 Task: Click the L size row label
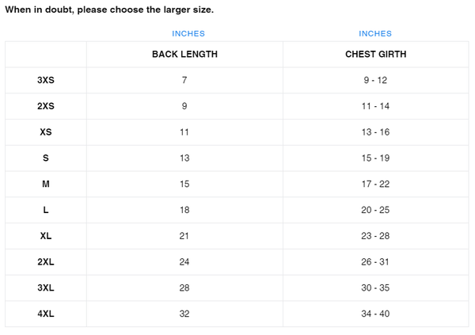(46, 210)
